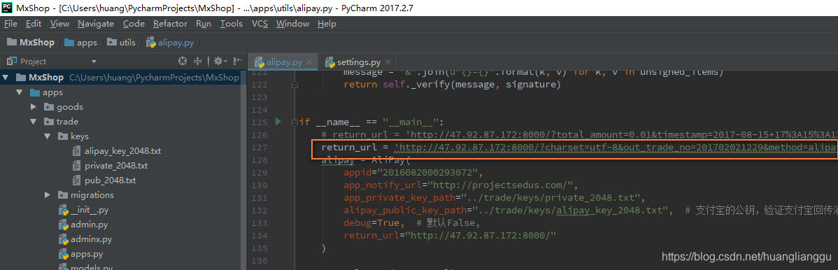The height and width of the screenshot is (270, 838).
Task: Expand the migrations folder arrow
Action: point(47,195)
